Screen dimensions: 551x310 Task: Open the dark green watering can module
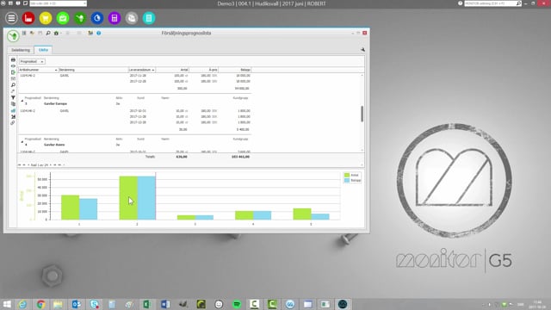pos(80,18)
